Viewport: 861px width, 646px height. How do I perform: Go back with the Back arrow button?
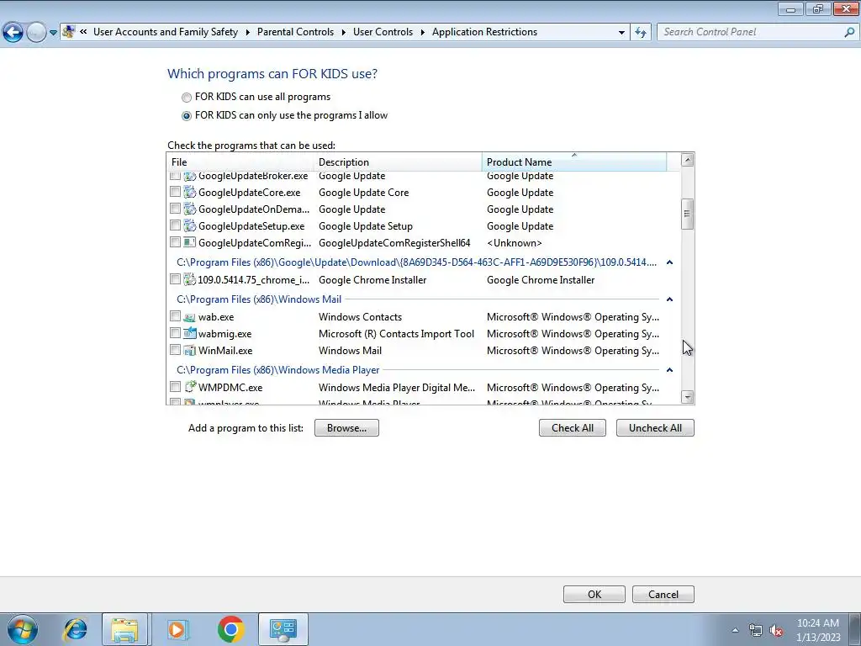click(x=13, y=32)
